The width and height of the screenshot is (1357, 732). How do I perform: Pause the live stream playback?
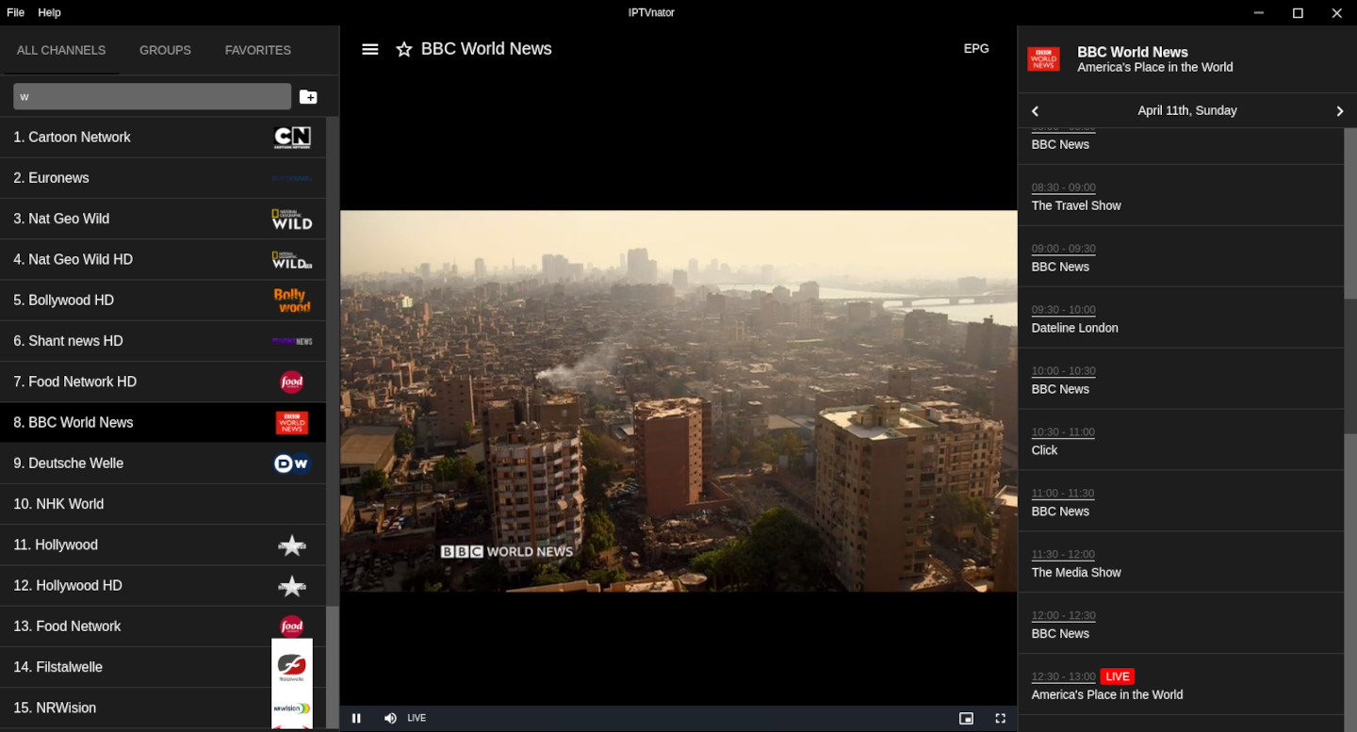pos(356,718)
